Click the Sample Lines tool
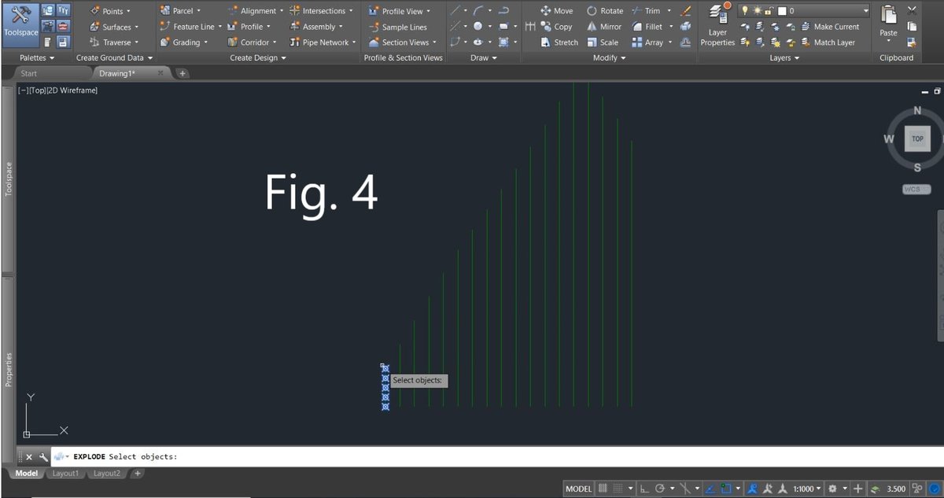The image size is (944, 498). (398, 27)
